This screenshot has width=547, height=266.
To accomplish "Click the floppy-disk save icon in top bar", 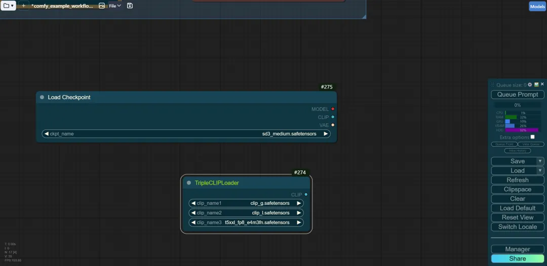I will point(130,6).
